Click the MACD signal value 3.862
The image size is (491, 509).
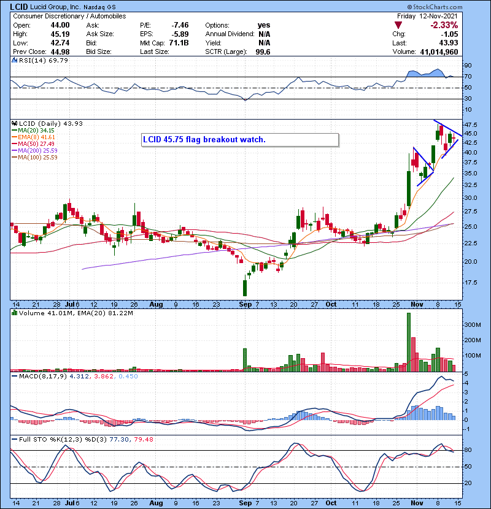(x=103, y=377)
